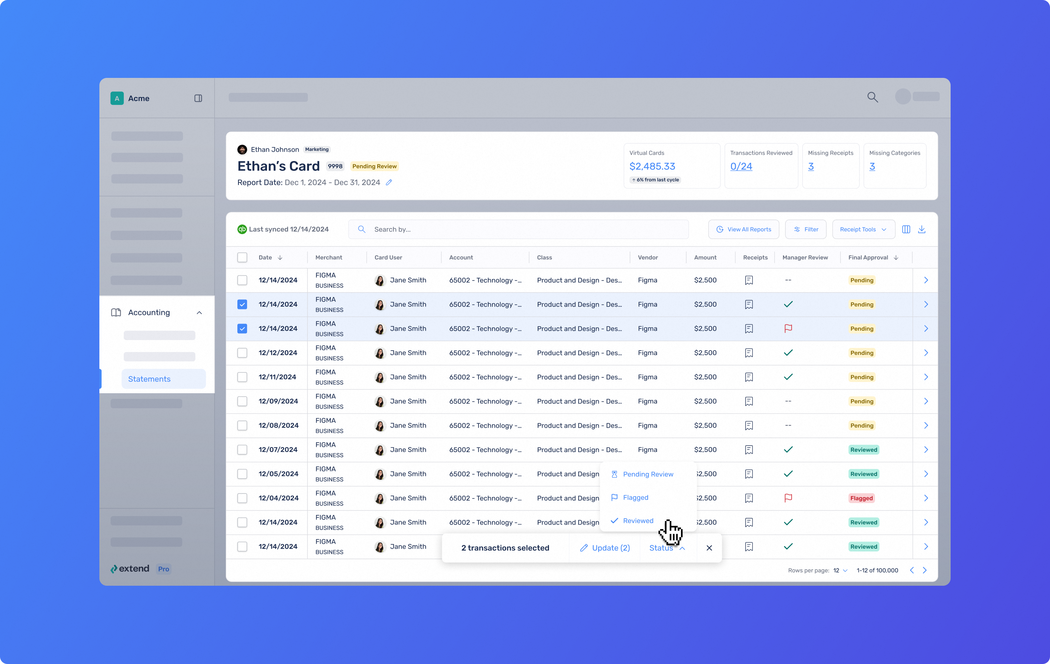The height and width of the screenshot is (664, 1050).
Task: Collapse the Accounting sidebar section
Action: (x=199, y=313)
